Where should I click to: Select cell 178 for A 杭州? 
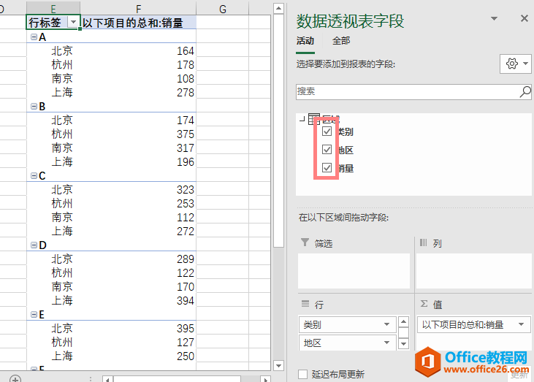point(138,64)
